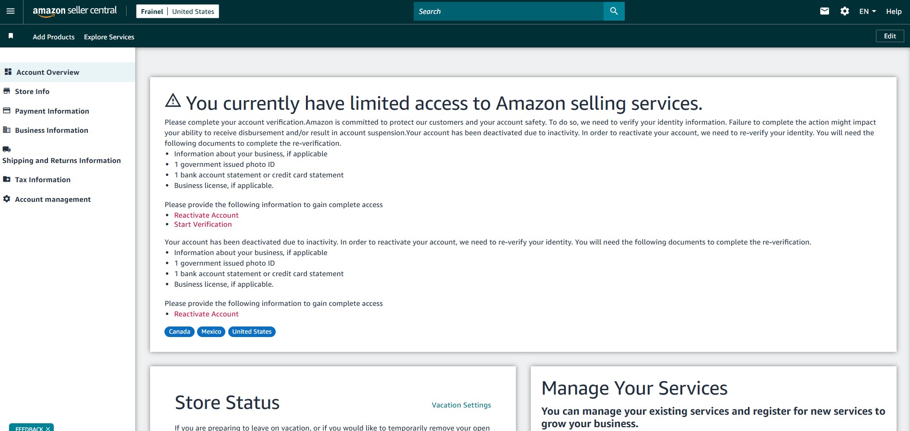The image size is (910, 431).
Task: Open the hamburger navigation menu
Action: click(x=11, y=11)
